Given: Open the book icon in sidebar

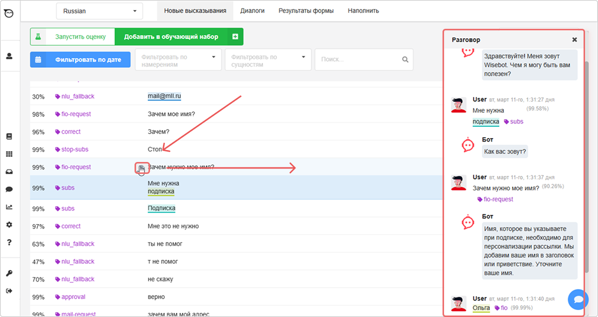Looking at the screenshot, I should tap(9, 137).
